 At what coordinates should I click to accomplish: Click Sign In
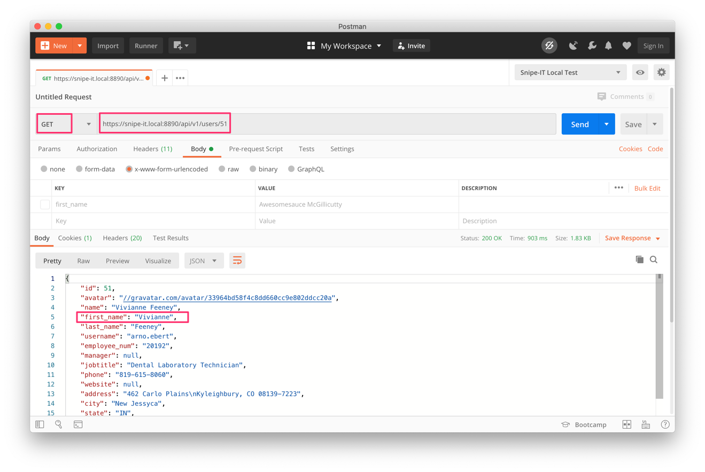pyautogui.click(x=653, y=46)
